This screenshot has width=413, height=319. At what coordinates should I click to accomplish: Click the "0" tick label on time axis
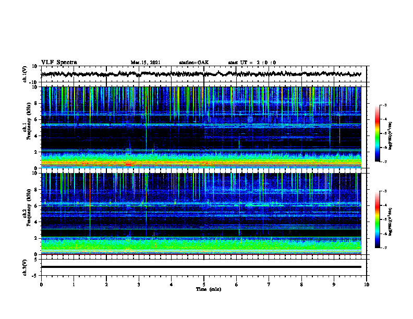(x=41, y=285)
